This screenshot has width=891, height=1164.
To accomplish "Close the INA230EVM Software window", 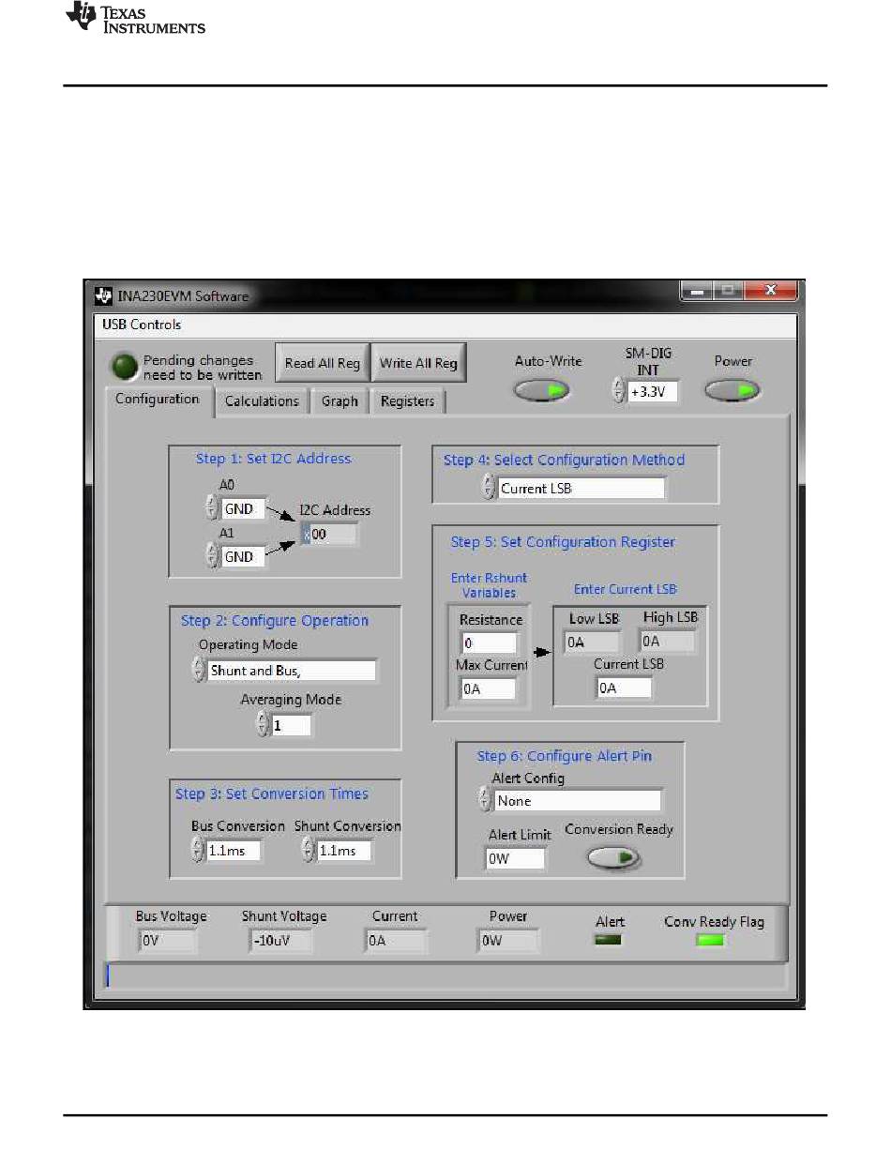I will point(770,292).
